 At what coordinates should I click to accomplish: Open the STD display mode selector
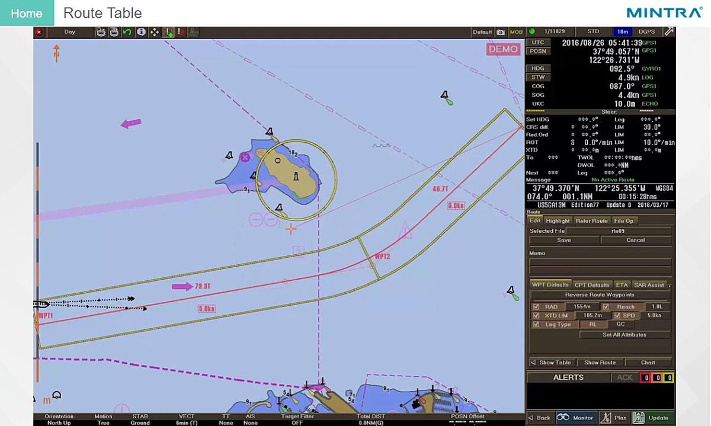(593, 31)
